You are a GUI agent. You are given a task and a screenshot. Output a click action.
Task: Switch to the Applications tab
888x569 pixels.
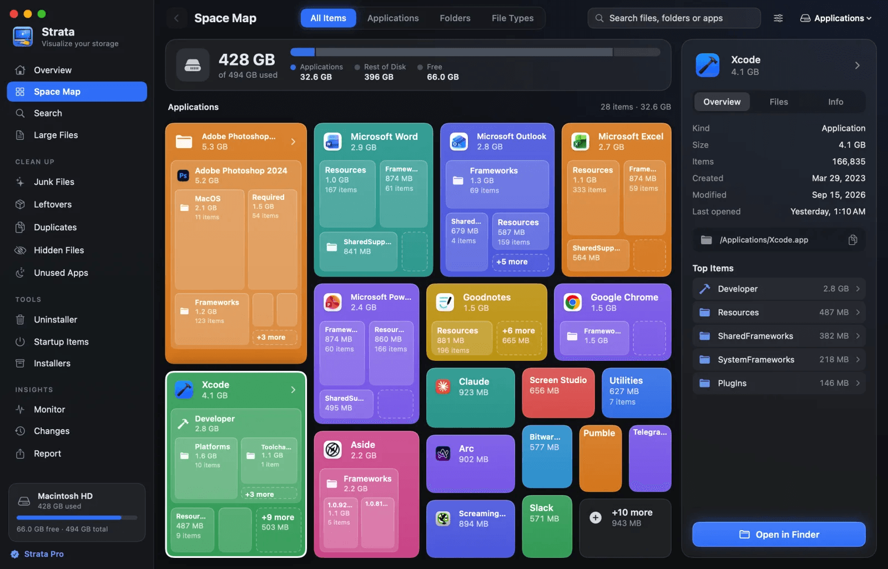pos(393,18)
